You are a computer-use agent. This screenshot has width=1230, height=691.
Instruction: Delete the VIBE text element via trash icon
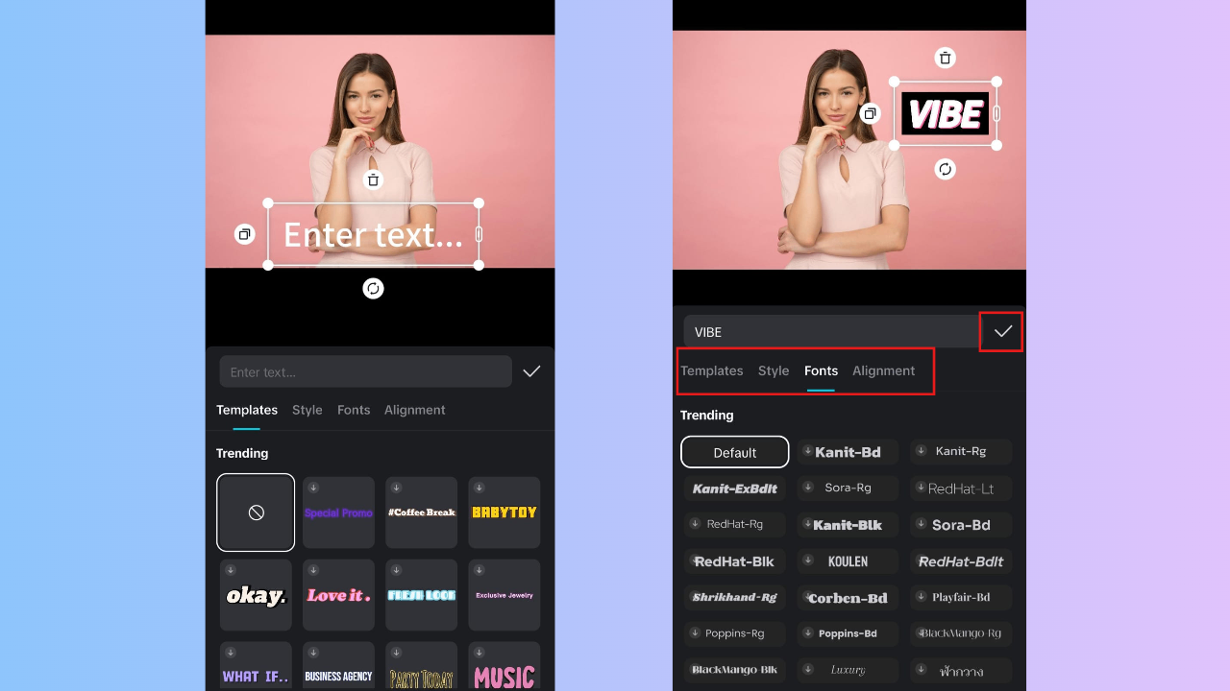click(945, 58)
